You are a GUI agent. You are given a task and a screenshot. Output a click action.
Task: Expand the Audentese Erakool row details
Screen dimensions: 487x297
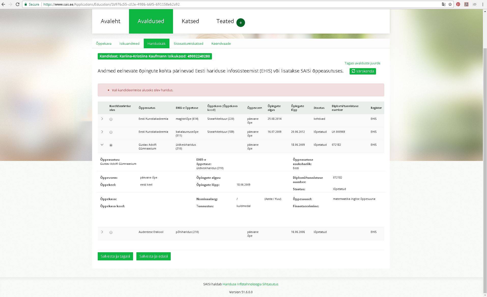point(102,232)
